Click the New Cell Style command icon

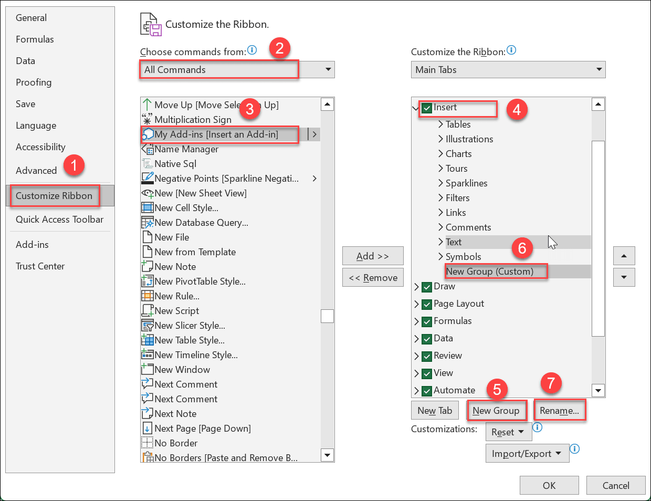pos(149,207)
